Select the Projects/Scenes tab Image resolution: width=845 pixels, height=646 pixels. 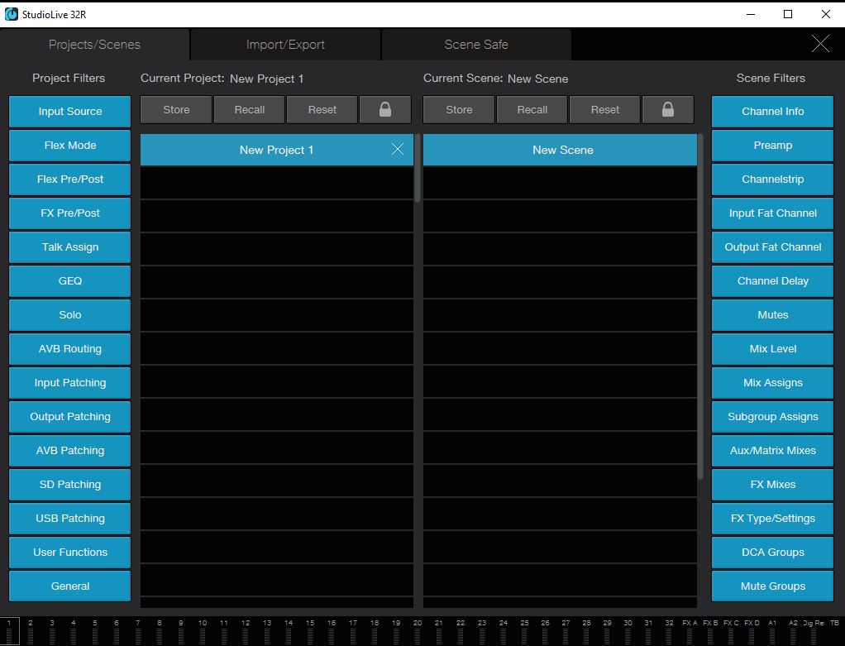(94, 45)
